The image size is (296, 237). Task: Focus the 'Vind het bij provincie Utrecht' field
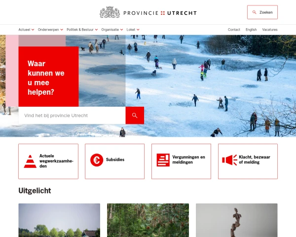(72, 115)
